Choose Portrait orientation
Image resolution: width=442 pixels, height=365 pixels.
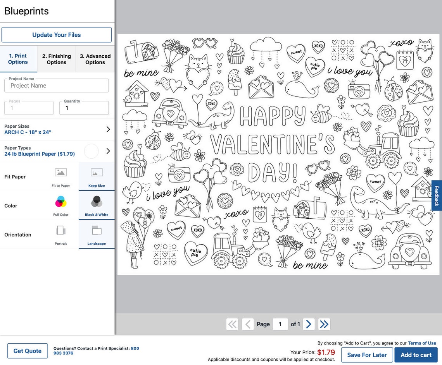tap(60, 234)
